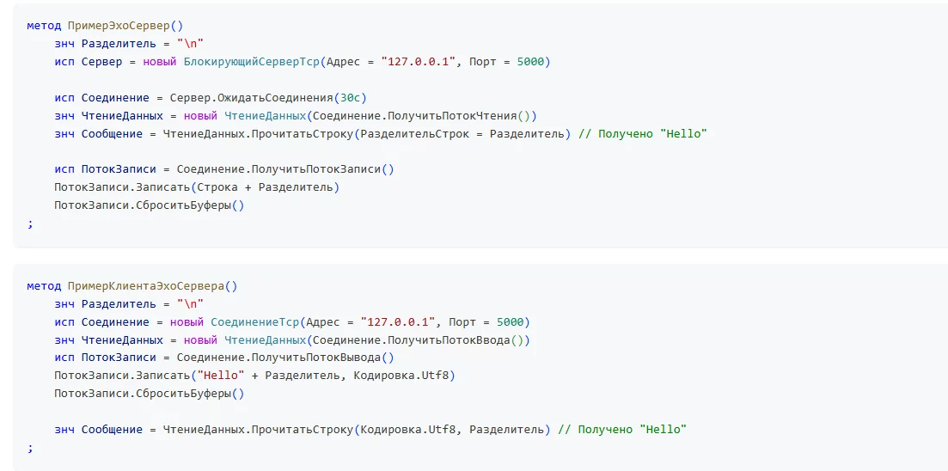The height and width of the screenshot is (471, 948).
Task: Click the comment in the server code block
Action: [642, 134]
